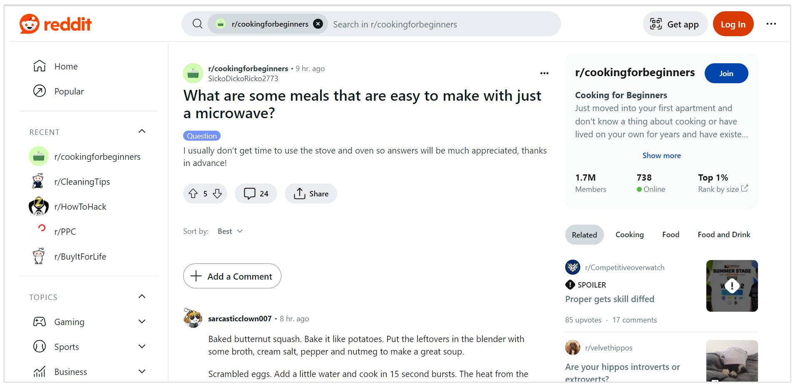795x387 pixels.
Task: Select the Home icon in the sidebar
Action: coord(39,66)
